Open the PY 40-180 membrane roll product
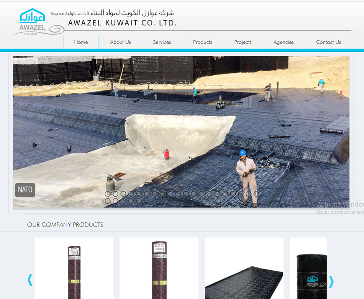 [159, 268]
